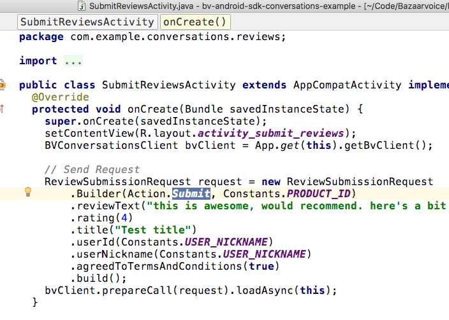Click the yellow lightbulb intention icon
449x320 pixels.
(x=28, y=191)
